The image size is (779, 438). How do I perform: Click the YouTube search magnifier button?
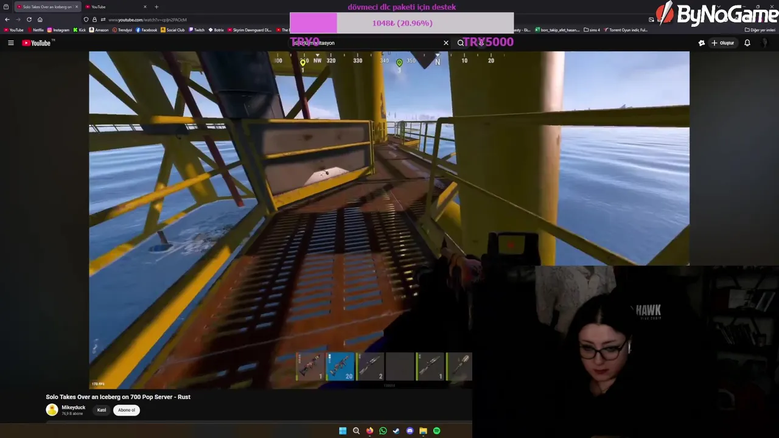(461, 43)
